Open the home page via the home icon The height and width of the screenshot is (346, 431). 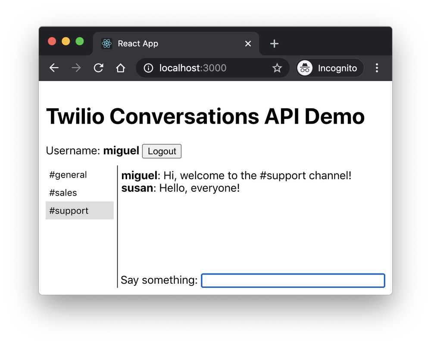(x=120, y=68)
